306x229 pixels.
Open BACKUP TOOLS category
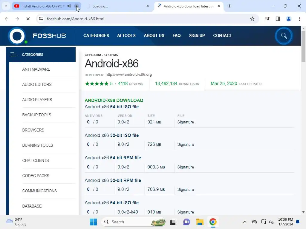pos(37,115)
